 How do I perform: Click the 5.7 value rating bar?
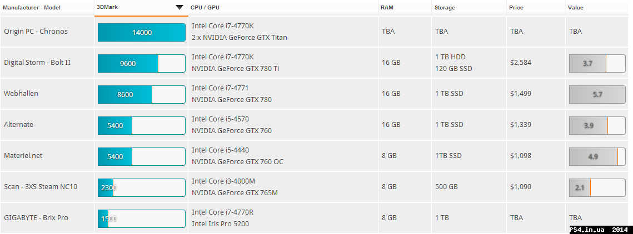point(597,94)
